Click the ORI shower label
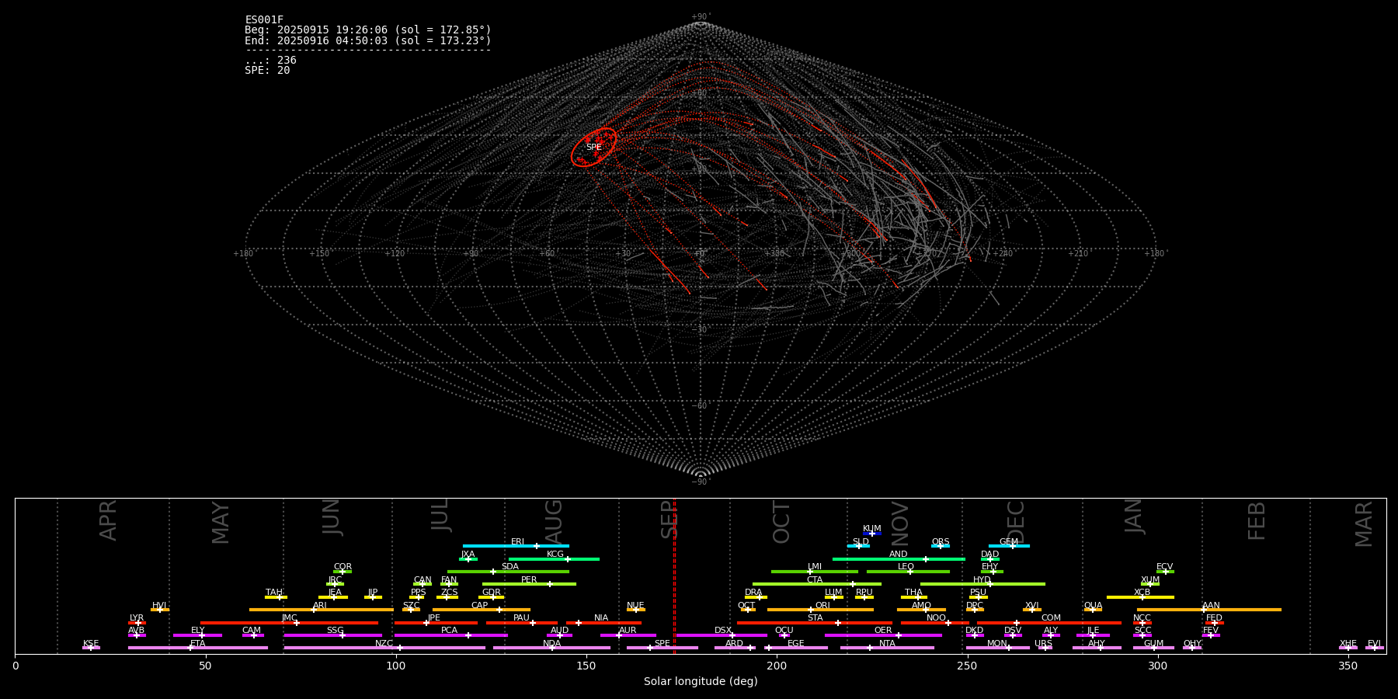1398x699 pixels. tap(822, 606)
